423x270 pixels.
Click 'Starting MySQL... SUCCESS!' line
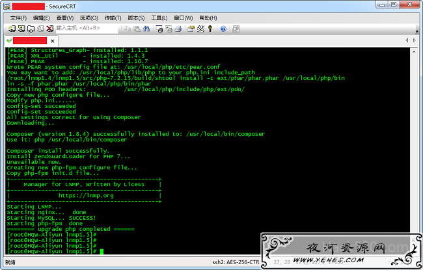click(x=51, y=218)
